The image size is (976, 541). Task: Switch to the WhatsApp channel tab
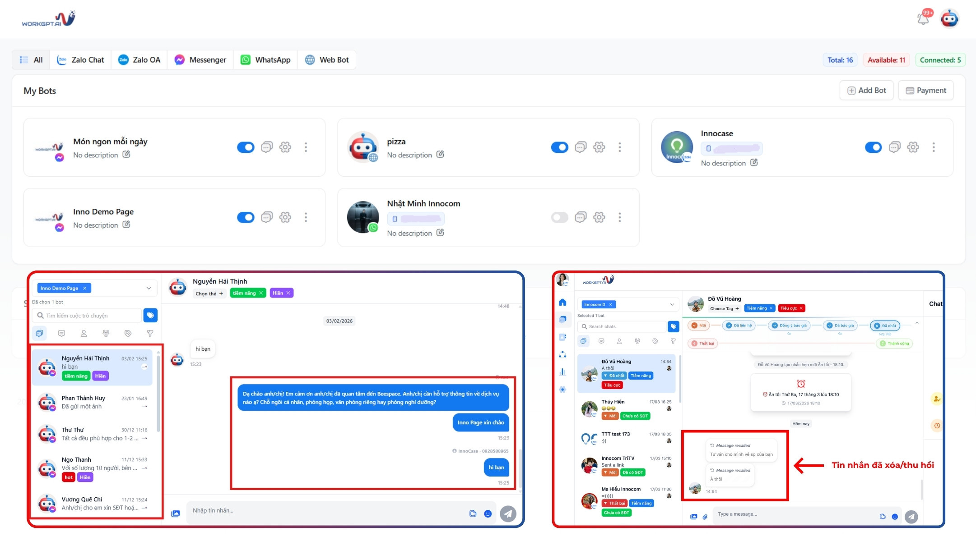265,60
